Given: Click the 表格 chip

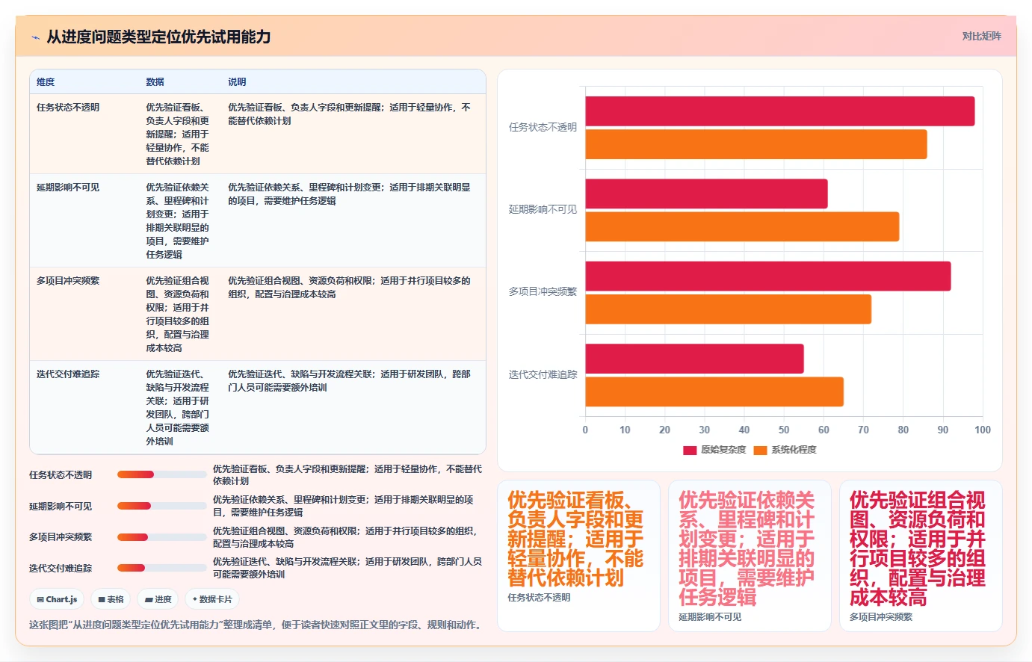Looking at the screenshot, I should (111, 599).
